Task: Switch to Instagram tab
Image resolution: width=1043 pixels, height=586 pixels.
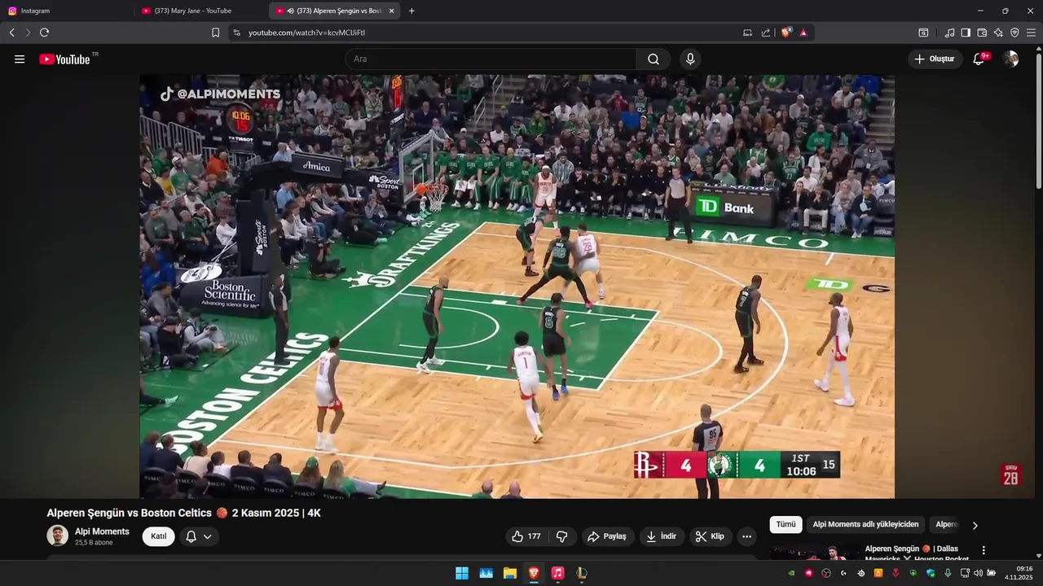Action: point(67,11)
